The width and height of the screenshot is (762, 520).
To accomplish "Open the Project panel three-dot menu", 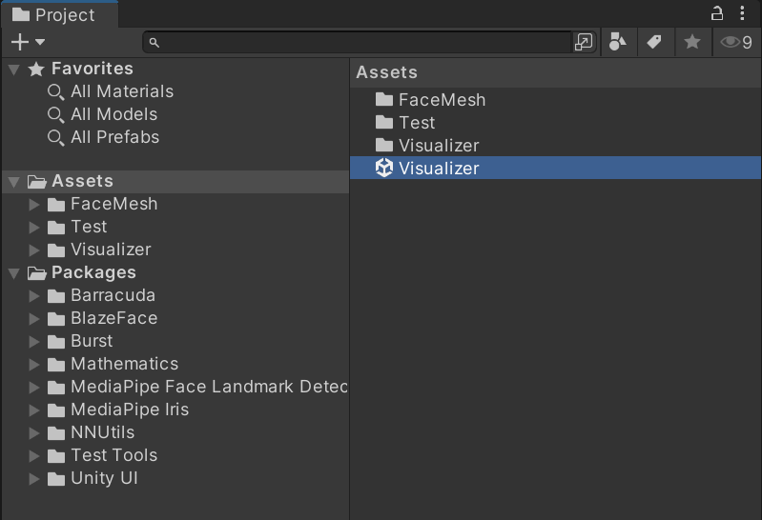I will tap(742, 13).
